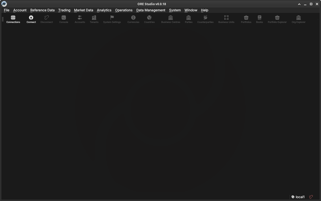This screenshot has height=201, width=321.
Task: Click the local1 status bar label
Action: pyautogui.click(x=300, y=197)
